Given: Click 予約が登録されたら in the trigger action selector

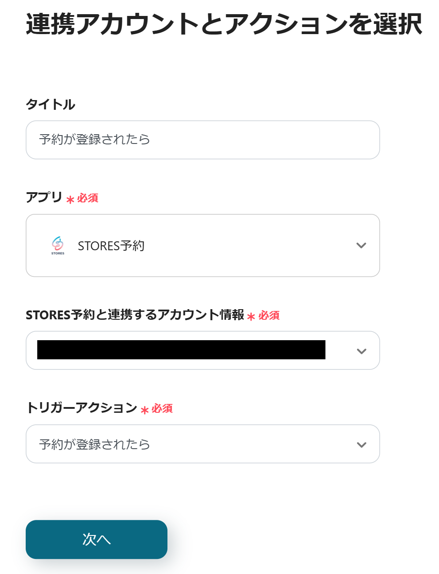Looking at the screenshot, I should (94, 444).
